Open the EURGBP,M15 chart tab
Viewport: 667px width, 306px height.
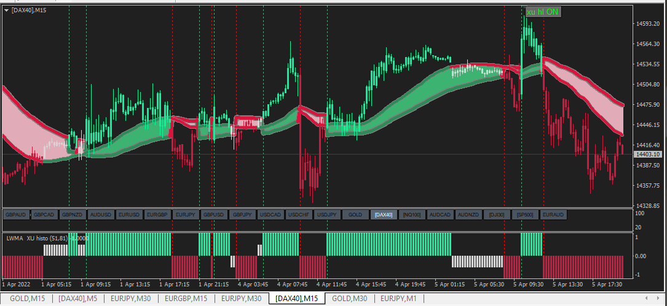pyautogui.click(x=186, y=299)
